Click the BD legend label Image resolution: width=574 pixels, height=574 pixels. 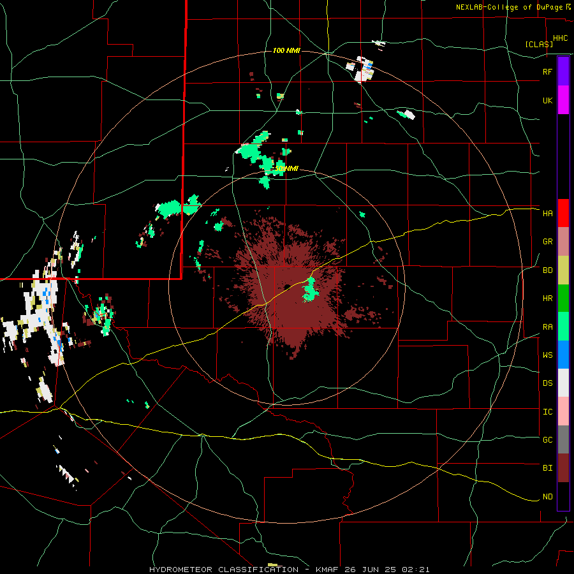[547, 270]
